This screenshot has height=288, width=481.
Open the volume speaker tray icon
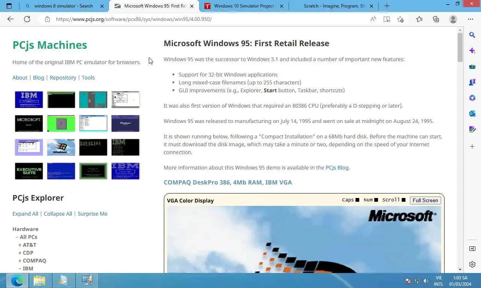pos(426,281)
